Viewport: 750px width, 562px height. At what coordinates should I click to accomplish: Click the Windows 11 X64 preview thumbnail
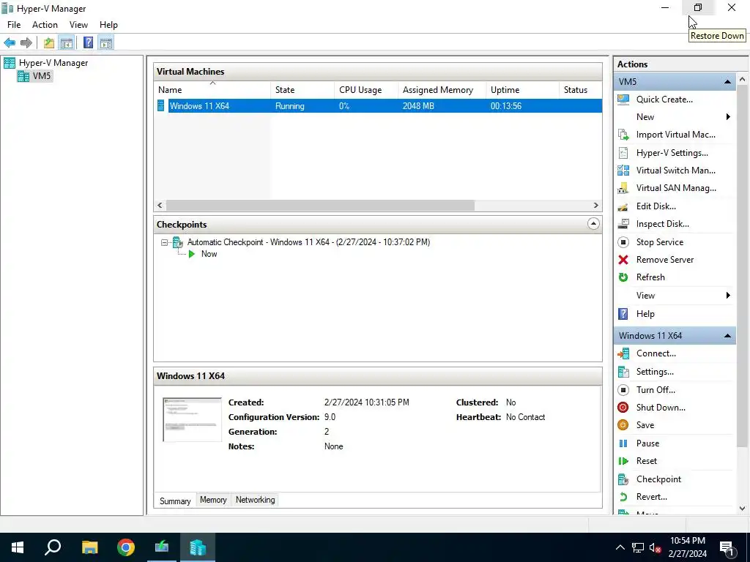coord(192,419)
